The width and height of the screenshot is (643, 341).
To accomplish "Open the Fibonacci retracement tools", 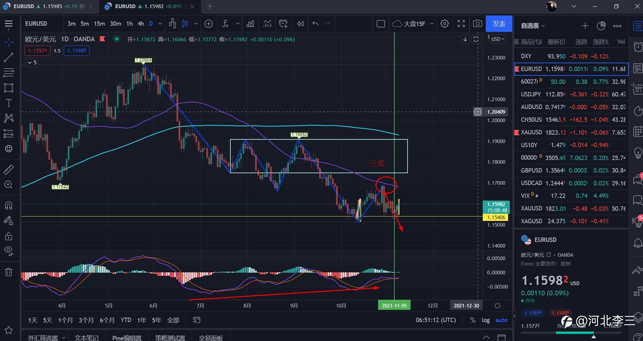I will click(x=9, y=72).
